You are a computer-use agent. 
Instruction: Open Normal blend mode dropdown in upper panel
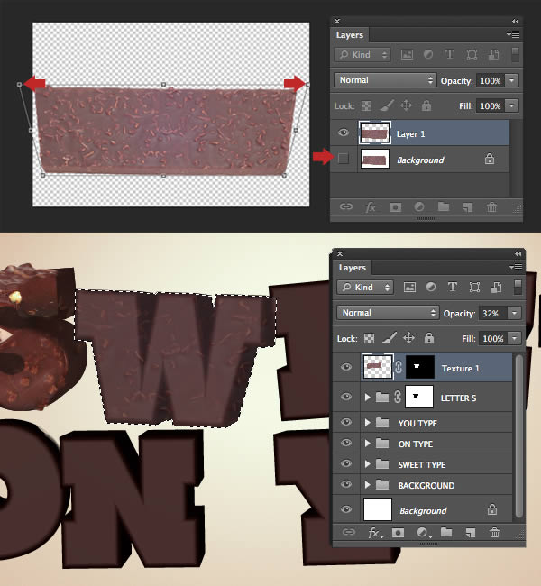click(385, 80)
